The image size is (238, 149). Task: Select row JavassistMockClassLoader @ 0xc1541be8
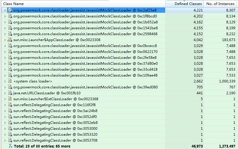coord(119,28)
